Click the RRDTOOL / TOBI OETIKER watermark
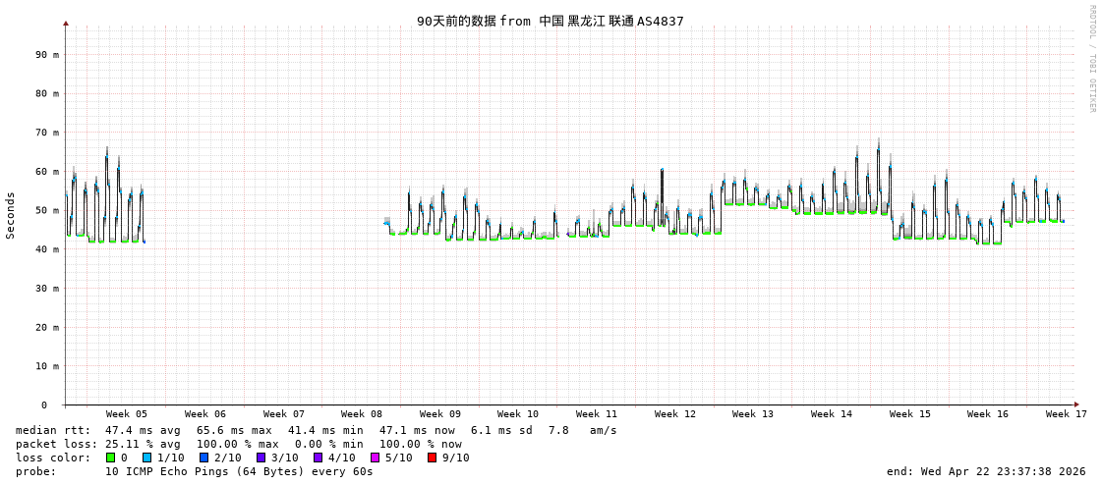The height and width of the screenshot is (485, 1102). (1091, 59)
